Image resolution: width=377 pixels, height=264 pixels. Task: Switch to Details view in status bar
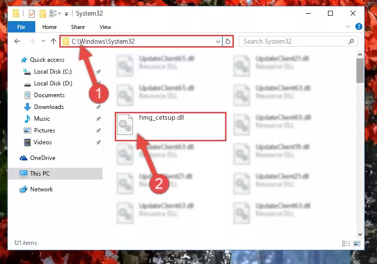(x=346, y=243)
